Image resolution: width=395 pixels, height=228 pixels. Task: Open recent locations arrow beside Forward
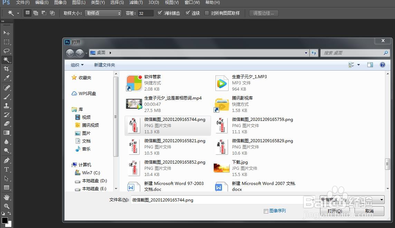(x=86, y=53)
